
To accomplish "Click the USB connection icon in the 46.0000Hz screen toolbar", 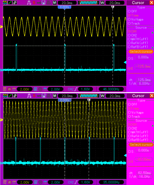I will click(x=39, y=3).
